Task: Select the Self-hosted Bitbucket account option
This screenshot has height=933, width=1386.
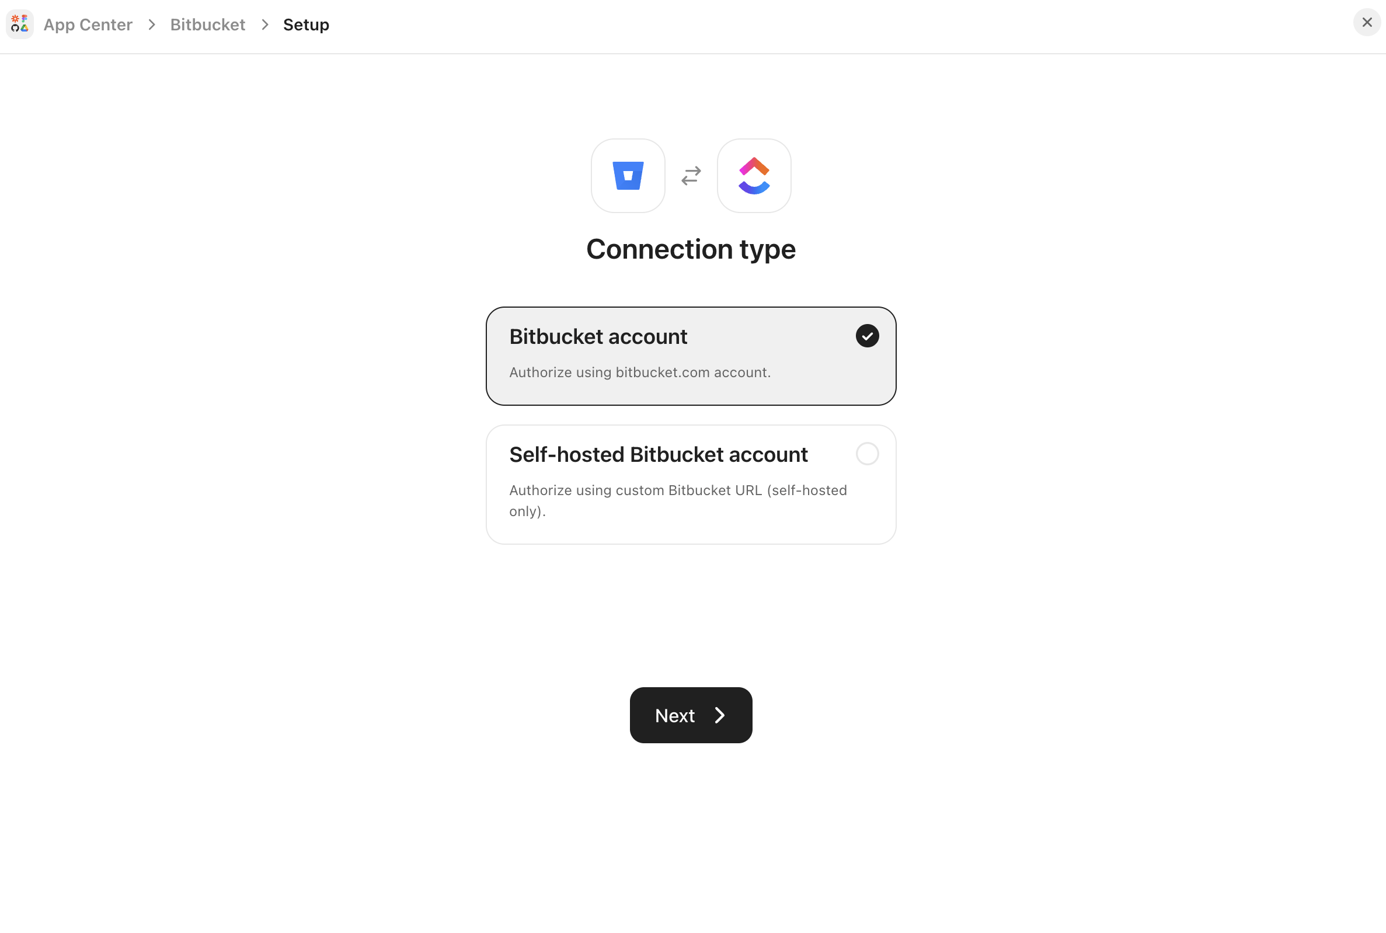Action: tap(690, 484)
